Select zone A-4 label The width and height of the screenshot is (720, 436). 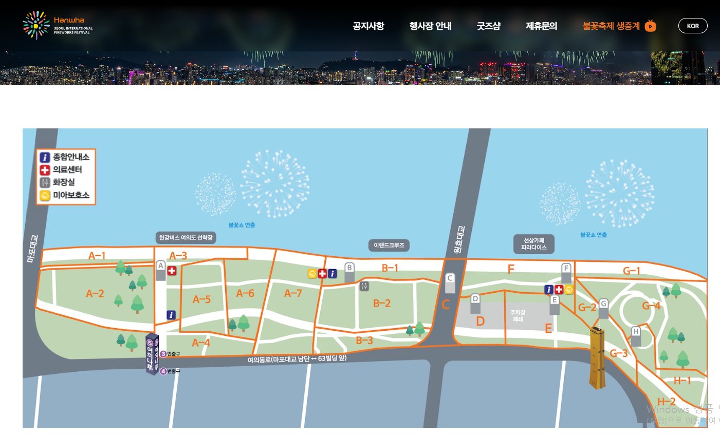tap(201, 343)
